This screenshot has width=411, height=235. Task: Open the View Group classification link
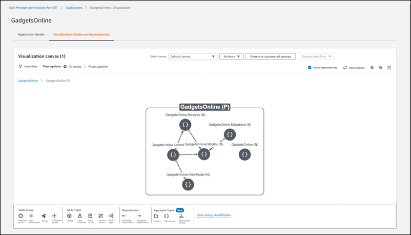click(x=214, y=215)
